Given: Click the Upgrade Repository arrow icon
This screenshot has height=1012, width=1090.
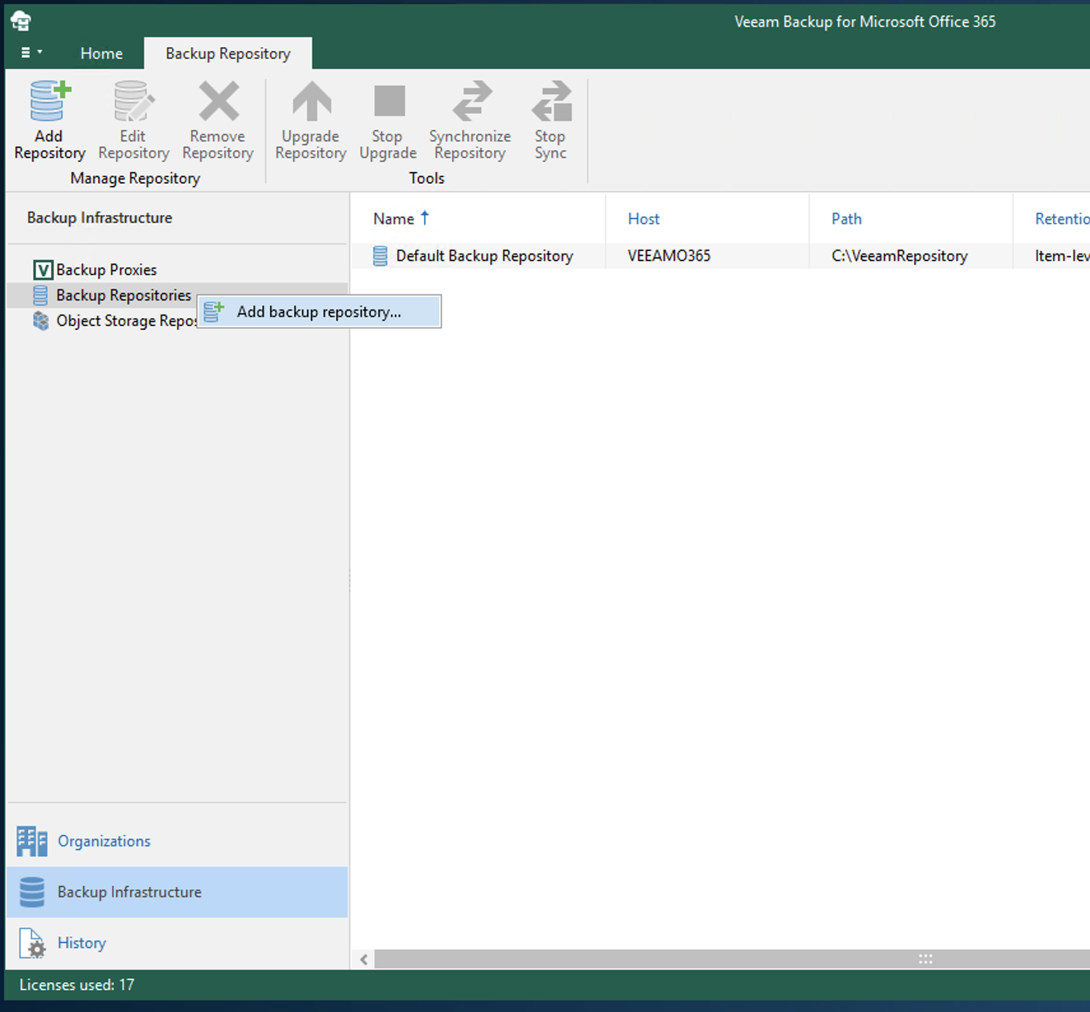Looking at the screenshot, I should [x=311, y=101].
